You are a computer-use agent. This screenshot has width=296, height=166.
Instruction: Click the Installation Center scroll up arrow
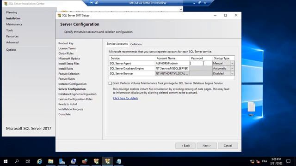click(x=181, y=9)
